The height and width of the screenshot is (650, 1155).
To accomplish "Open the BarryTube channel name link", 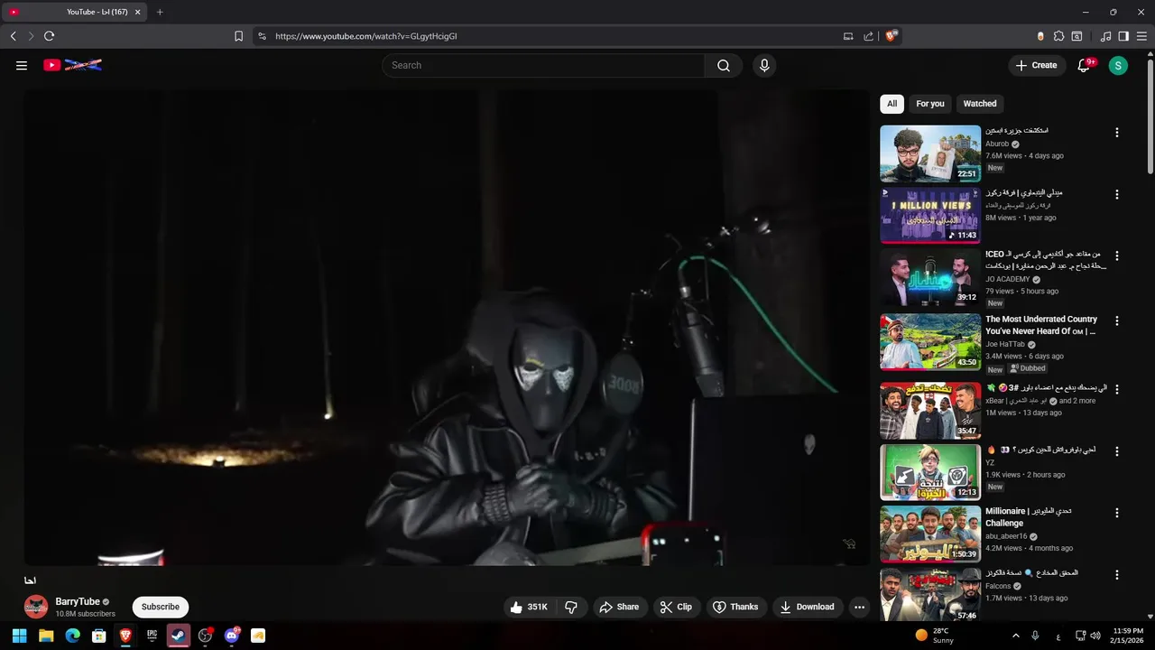I will pos(78,601).
